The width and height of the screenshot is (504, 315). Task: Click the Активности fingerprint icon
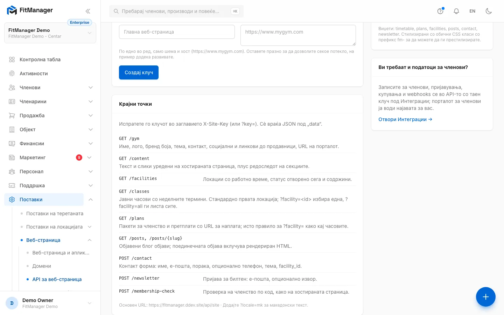coord(12,73)
